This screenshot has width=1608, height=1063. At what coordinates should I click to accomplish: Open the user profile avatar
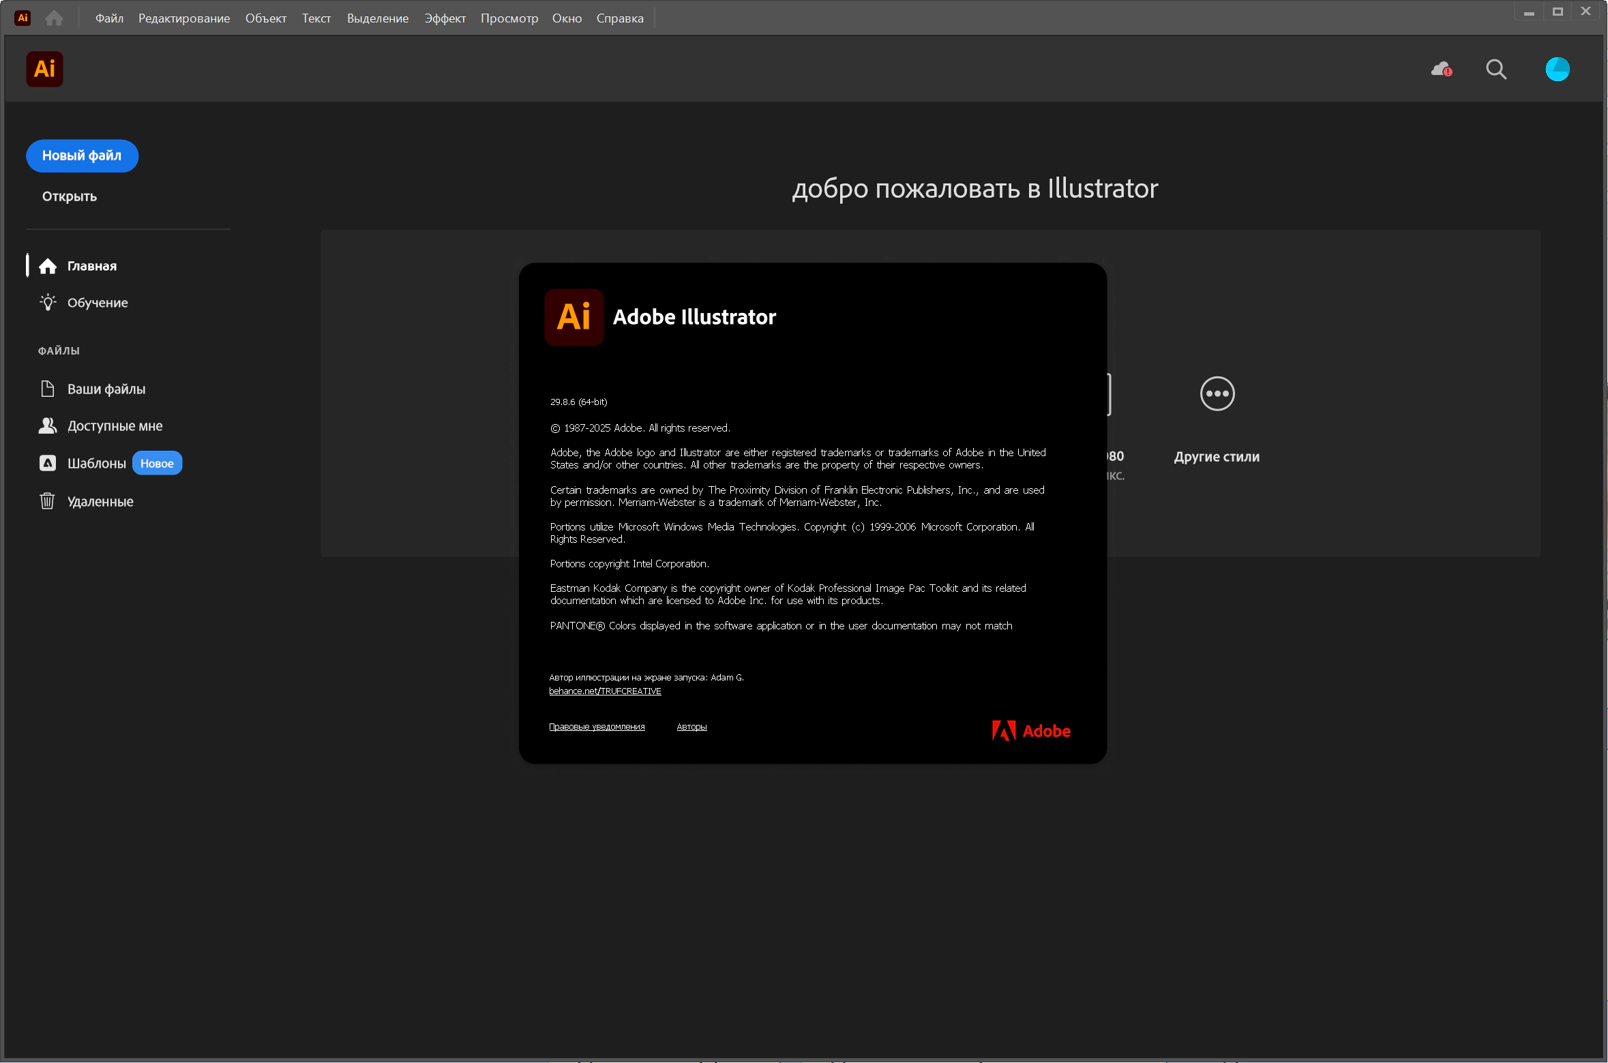1557,69
